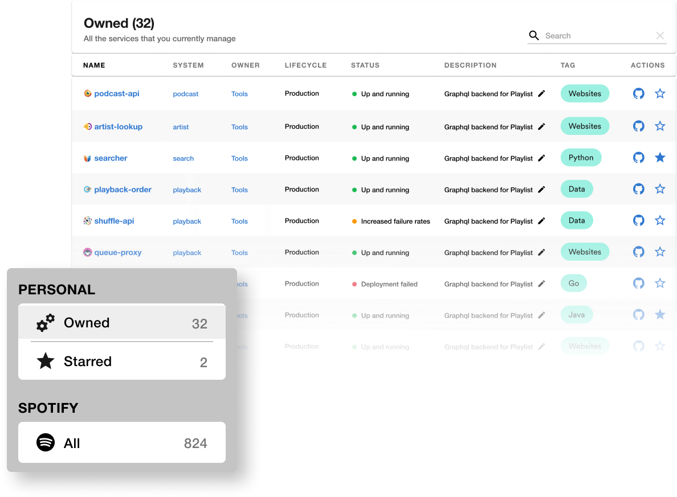The height and width of the screenshot is (497, 677).
Task: Open the artist-lookup service link
Action: coord(118,126)
